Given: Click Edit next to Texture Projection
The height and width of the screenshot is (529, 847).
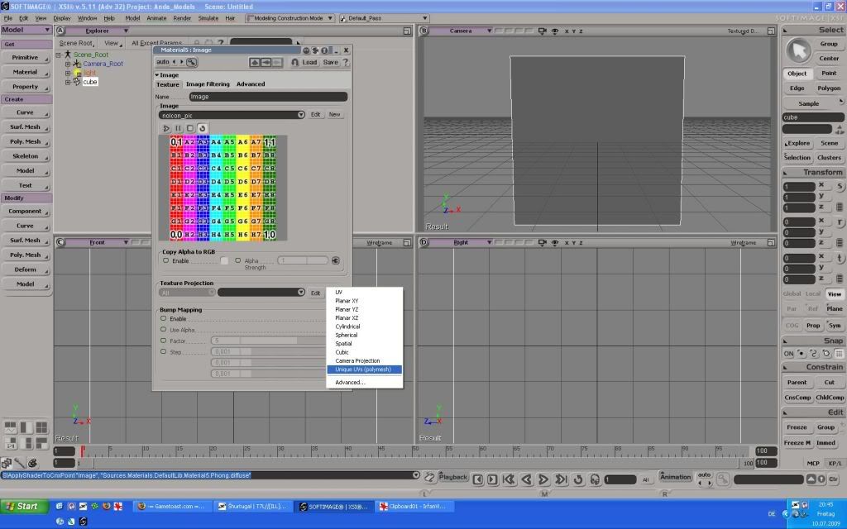Looking at the screenshot, I should (x=315, y=293).
